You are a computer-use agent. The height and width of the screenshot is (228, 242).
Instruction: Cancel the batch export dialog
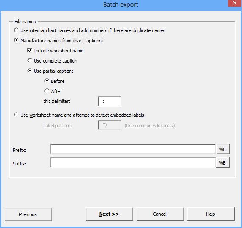160,214
